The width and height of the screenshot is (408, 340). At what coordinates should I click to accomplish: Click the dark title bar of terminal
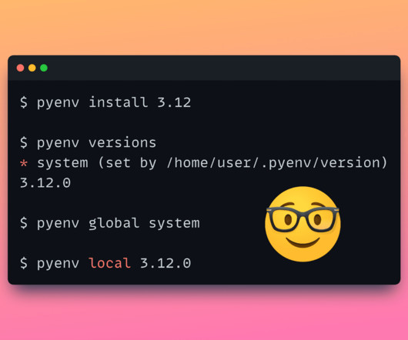(x=204, y=68)
